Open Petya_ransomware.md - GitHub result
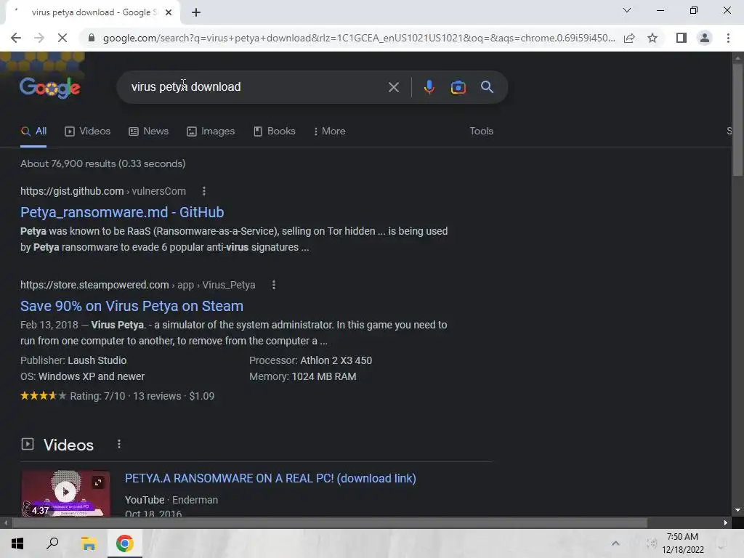The image size is (744, 558). point(122,212)
